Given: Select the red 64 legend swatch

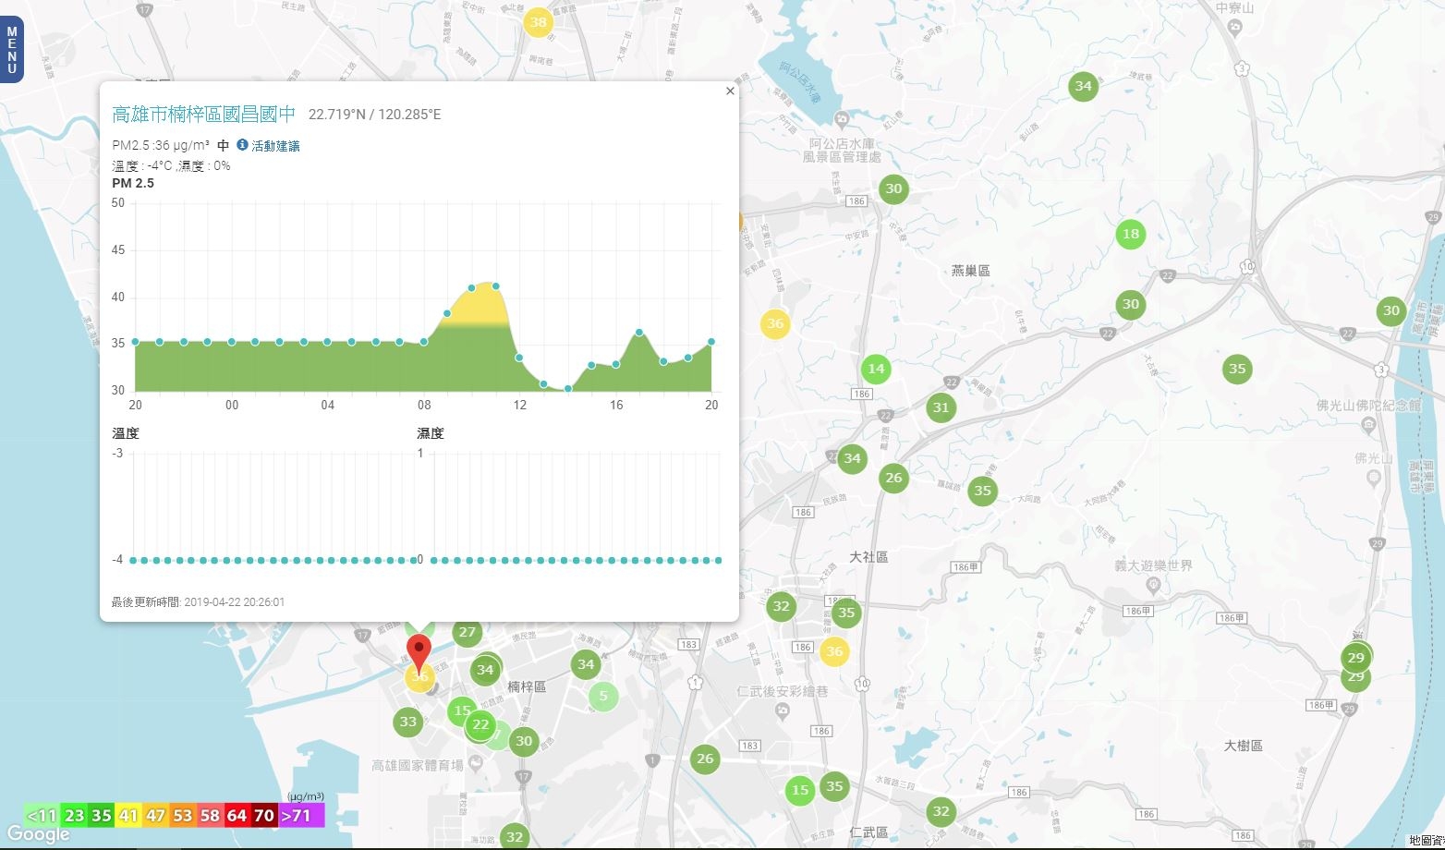Looking at the screenshot, I should pos(237,816).
